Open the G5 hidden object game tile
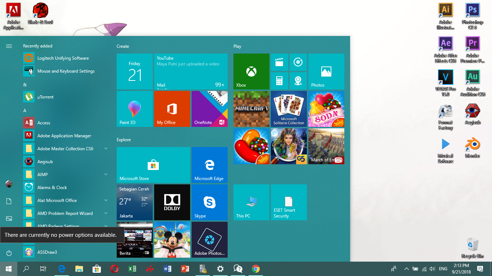 [289, 146]
